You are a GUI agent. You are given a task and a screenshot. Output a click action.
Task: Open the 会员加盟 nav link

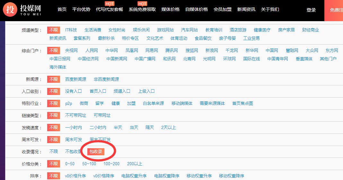(223, 9)
